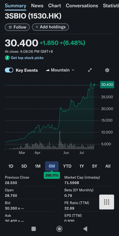The width and height of the screenshot is (119, 236).
Task: Tap the Android home circle button
Action: coord(59,229)
